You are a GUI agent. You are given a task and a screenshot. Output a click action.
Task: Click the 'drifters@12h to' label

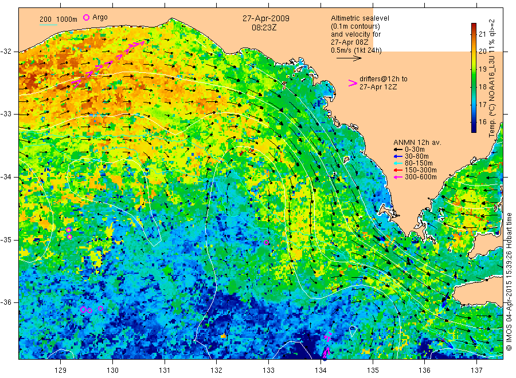384,79
